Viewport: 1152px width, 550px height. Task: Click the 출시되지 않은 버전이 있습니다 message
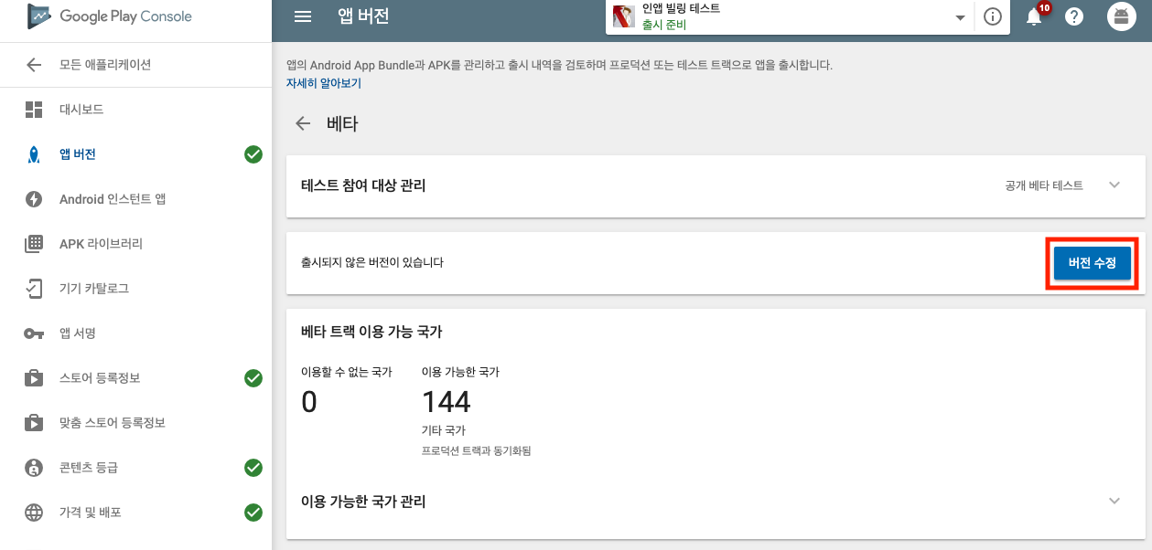[372, 263]
